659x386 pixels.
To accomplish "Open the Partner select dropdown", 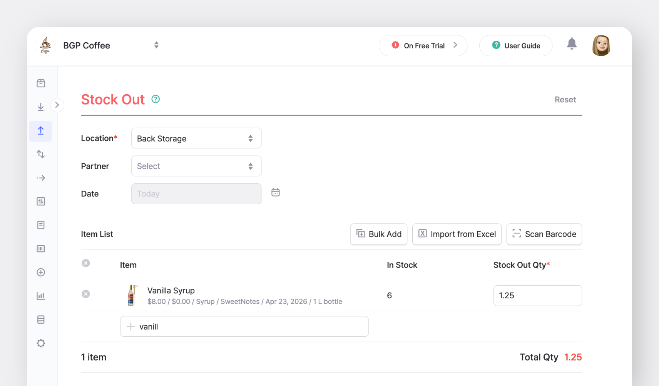I will pos(196,166).
